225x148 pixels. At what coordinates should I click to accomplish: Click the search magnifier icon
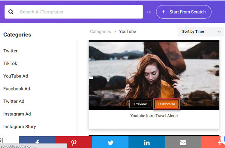pos(11,12)
